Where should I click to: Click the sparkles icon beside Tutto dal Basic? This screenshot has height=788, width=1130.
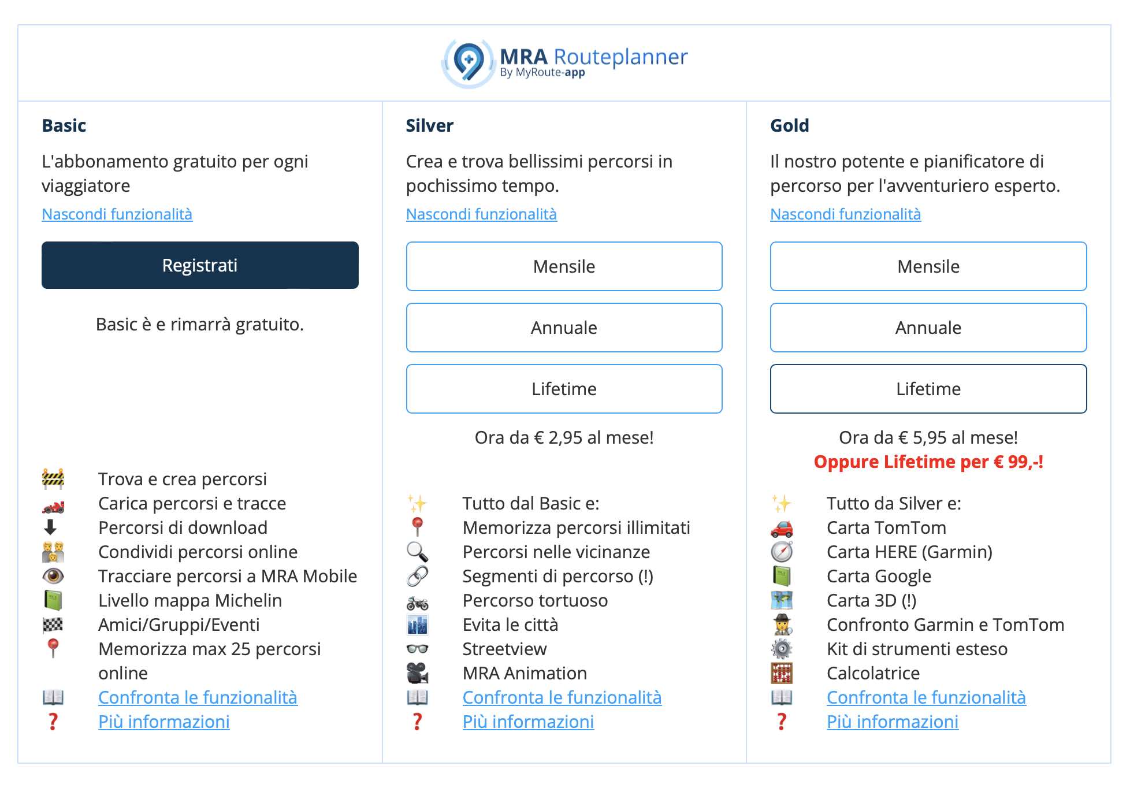click(417, 503)
